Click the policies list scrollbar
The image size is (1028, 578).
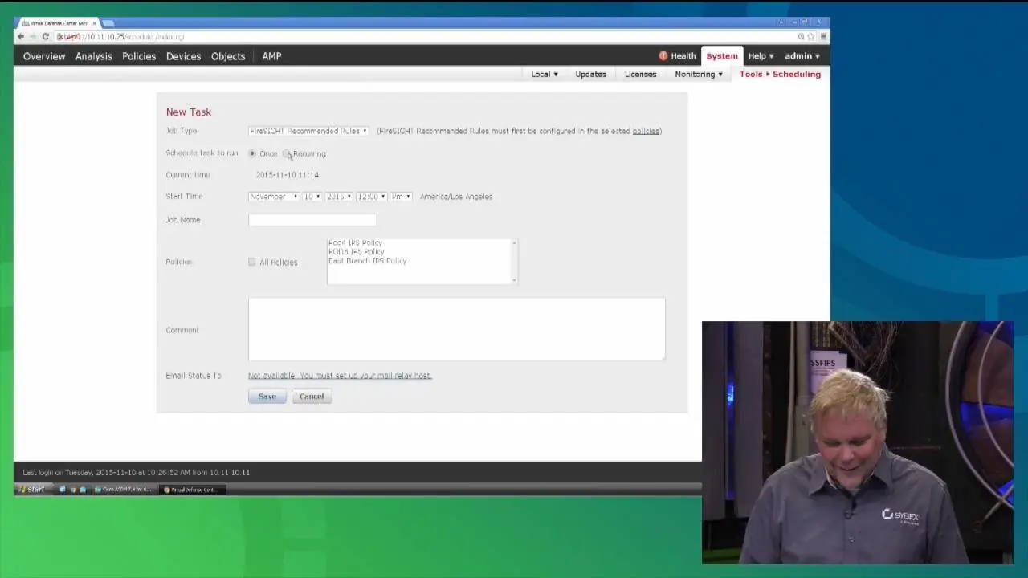click(x=514, y=261)
